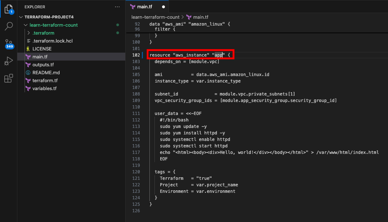Click 'module.vpc.private_subnets[1]' text
This screenshot has width=388, height=222.
[257, 94]
